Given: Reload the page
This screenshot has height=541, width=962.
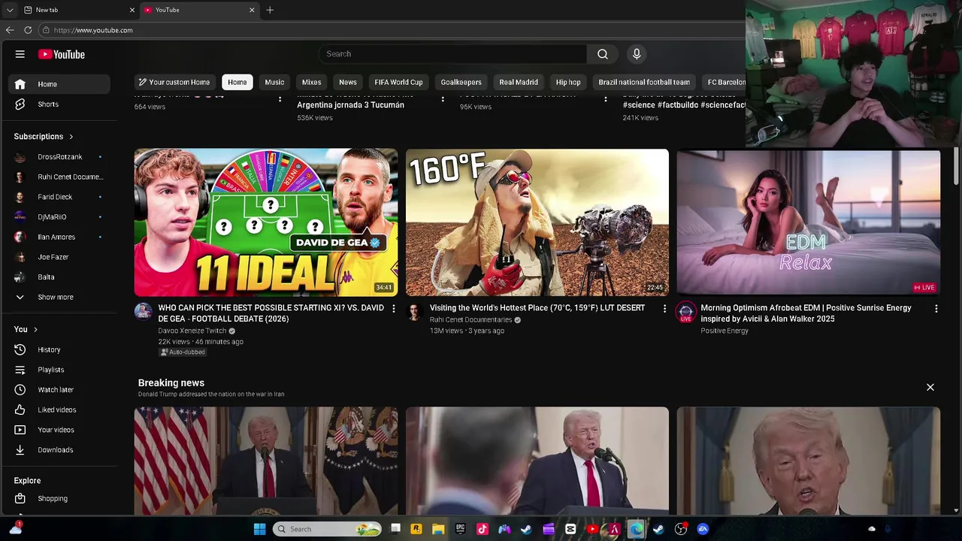Looking at the screenshot, I should pyautogui.click(x=28, y=30).
